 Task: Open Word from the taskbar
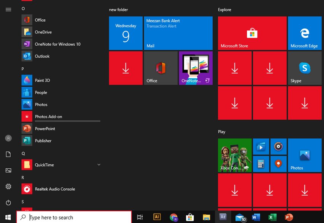256,217
